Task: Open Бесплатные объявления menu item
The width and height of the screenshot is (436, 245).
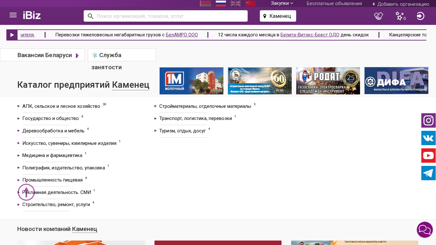Action: [x=334, y=4]
